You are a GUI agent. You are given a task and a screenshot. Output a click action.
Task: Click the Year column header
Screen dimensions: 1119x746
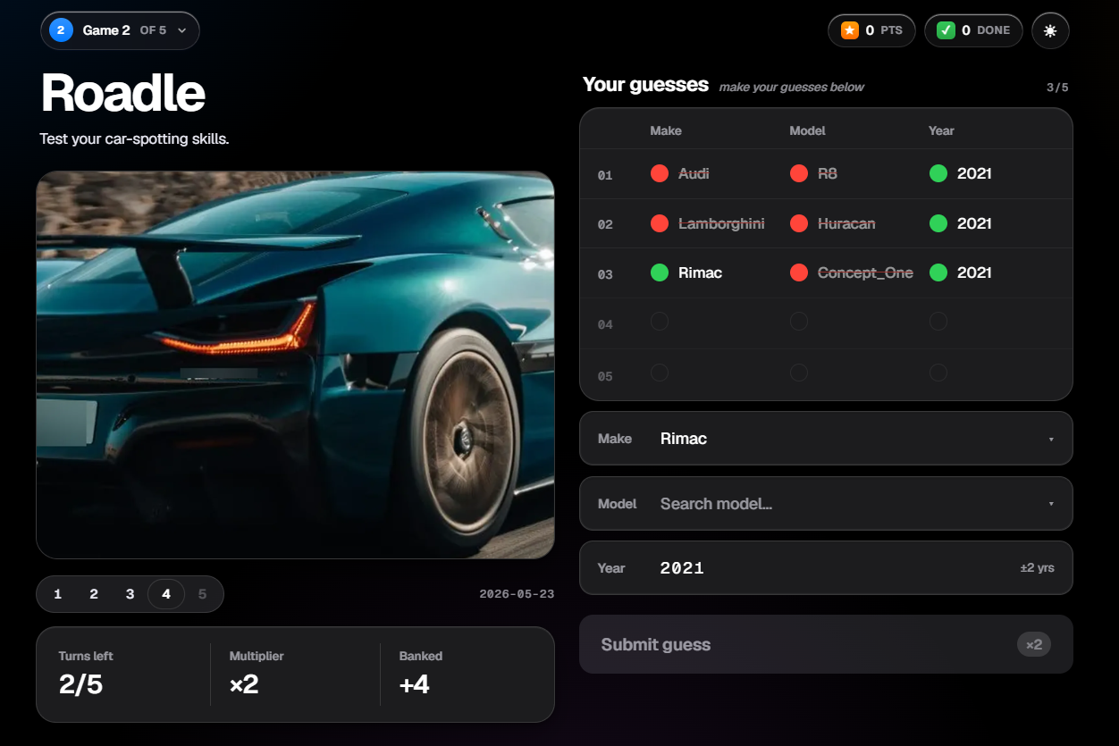click(x=941, y=130)
